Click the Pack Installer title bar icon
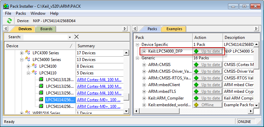264x127 pixels. point(6,6)
